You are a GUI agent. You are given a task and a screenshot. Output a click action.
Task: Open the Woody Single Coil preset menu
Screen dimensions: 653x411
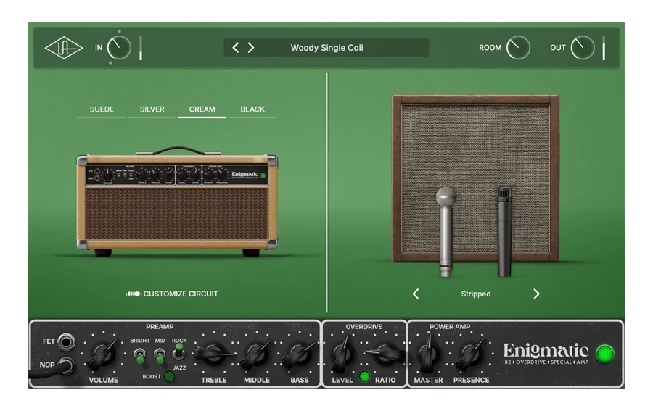327,48
